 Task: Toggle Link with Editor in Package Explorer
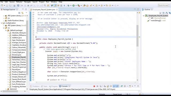click(x=22, y=13)
